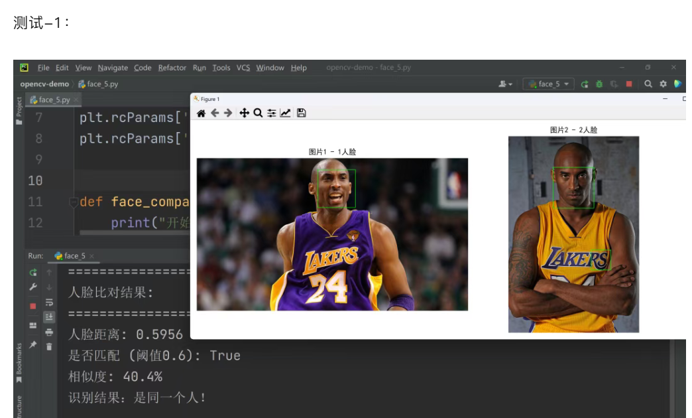Click the text 相似度: 40.4%

[x=115, y=376]
